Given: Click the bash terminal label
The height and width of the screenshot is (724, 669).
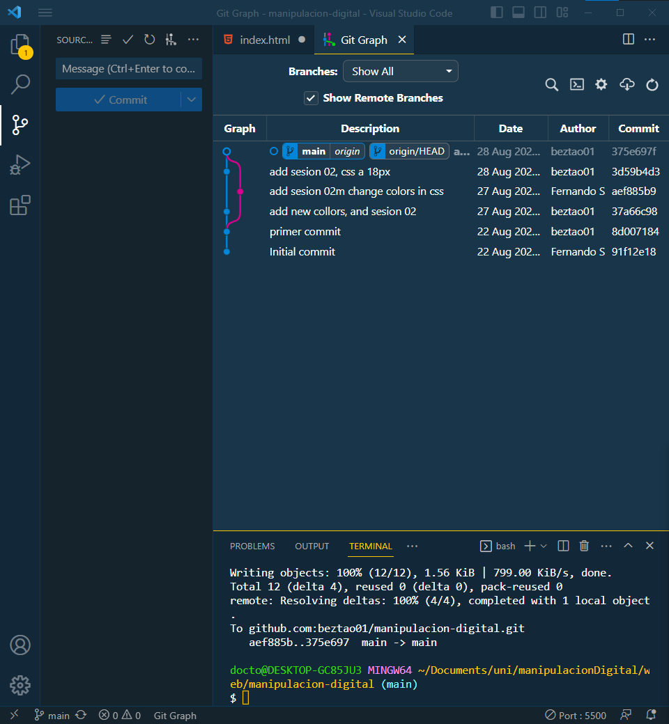Looking at the screenshot, I should pyautogui.click(x=498, y=546).
